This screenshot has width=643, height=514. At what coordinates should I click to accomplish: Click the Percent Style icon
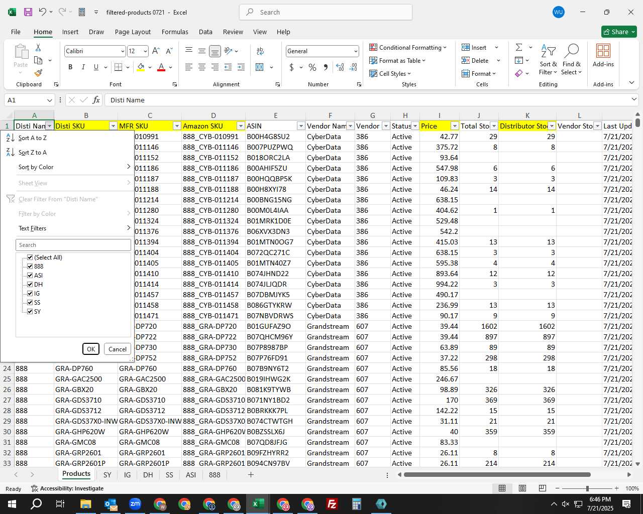[x=312, y=67]
